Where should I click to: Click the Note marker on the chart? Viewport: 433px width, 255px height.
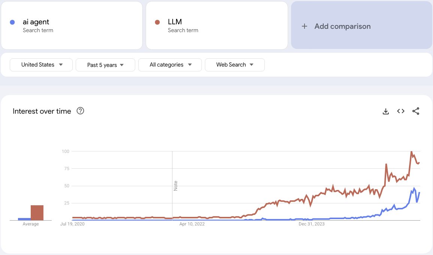[x=175, y=186]
